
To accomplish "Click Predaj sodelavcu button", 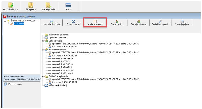I will click(x=138, y=22).
